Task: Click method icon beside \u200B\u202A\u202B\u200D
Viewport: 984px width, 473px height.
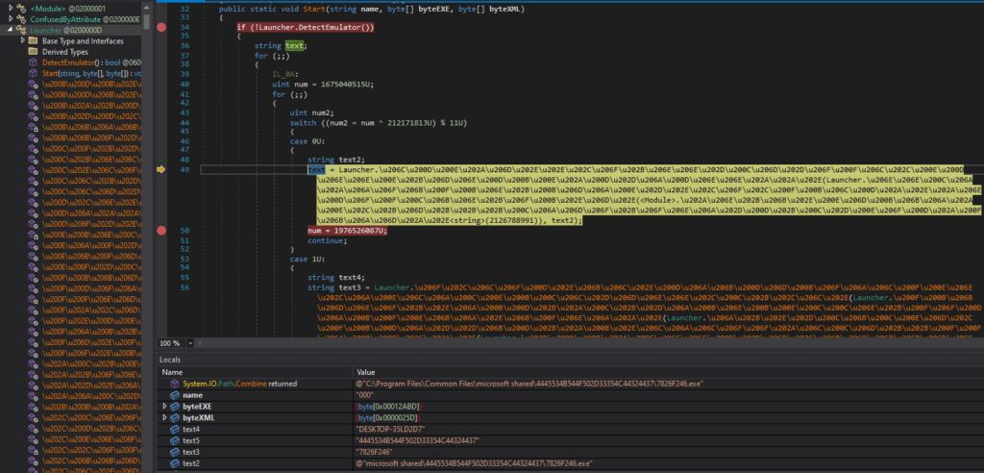Action: 34,106
